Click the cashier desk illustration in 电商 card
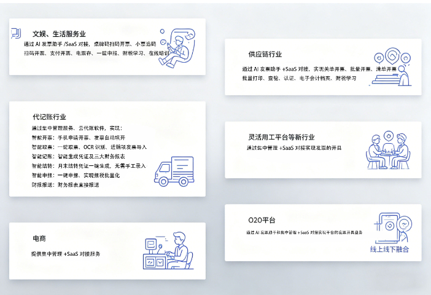This screenshot has width=431, height=295. click(x=168, y=251)
